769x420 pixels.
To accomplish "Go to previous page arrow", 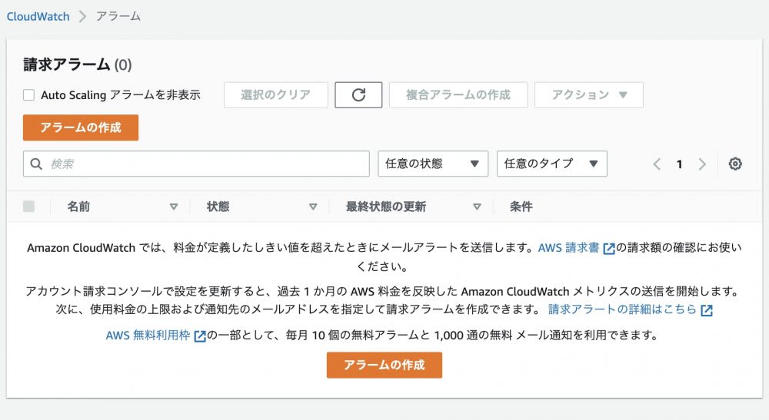I will pos(657,164).
